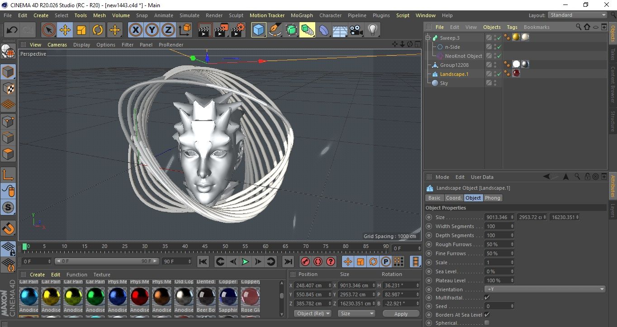The width and height of the screenshot is (617, 327).
Task: Select the red Anodised material swatch
Action: coord(139,297)
